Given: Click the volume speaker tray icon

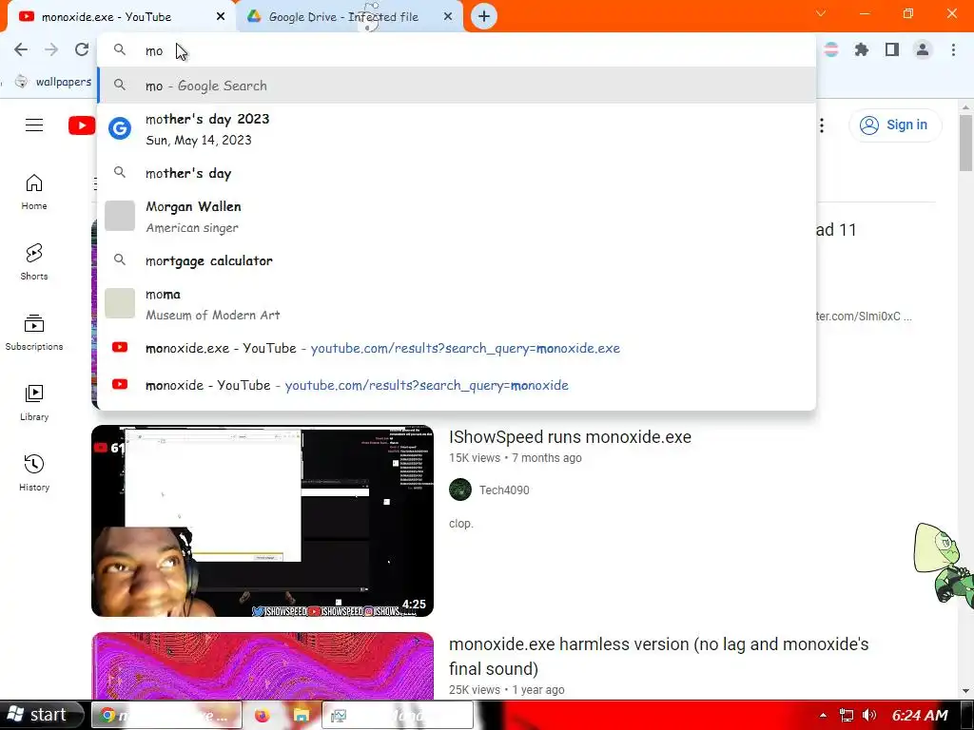Looking at the screenshot, I should pyautogui.click(x=869, y=716).
